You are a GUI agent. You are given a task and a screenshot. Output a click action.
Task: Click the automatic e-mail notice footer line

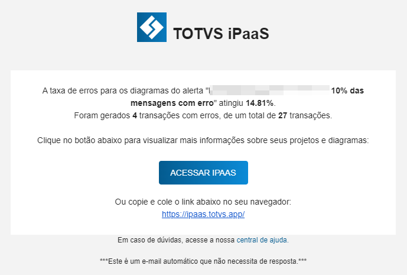203,261
